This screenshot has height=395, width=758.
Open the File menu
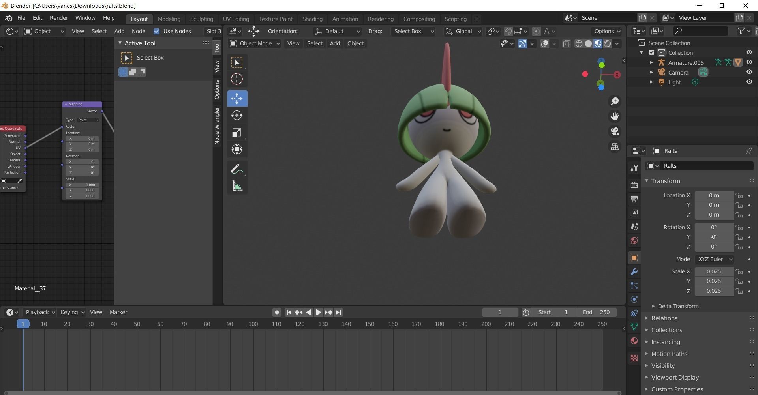[21, 18]
